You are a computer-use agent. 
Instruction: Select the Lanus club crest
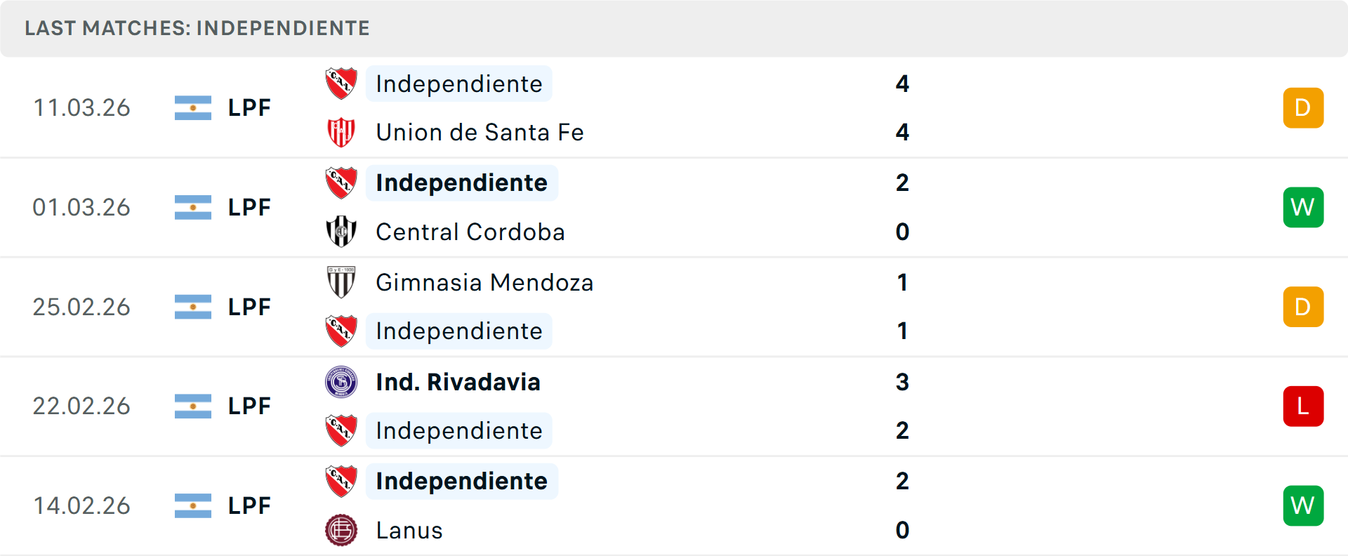[x=341, y=531]
